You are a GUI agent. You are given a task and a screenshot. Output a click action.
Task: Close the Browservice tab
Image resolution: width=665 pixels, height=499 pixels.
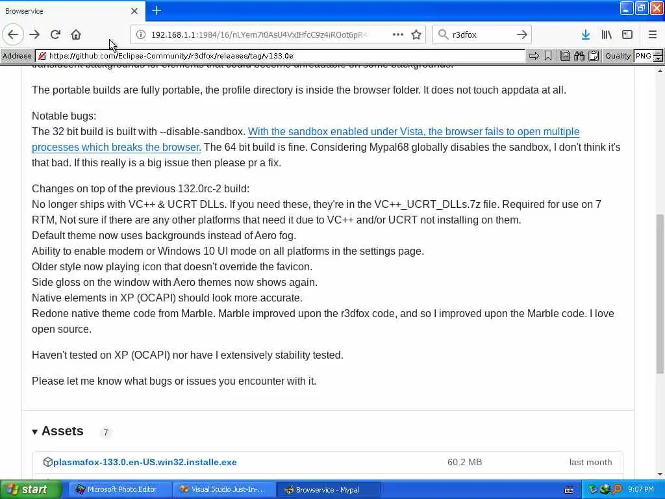tap(134, 11)
